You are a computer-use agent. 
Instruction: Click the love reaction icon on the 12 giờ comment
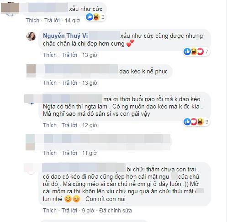point(194,122)
